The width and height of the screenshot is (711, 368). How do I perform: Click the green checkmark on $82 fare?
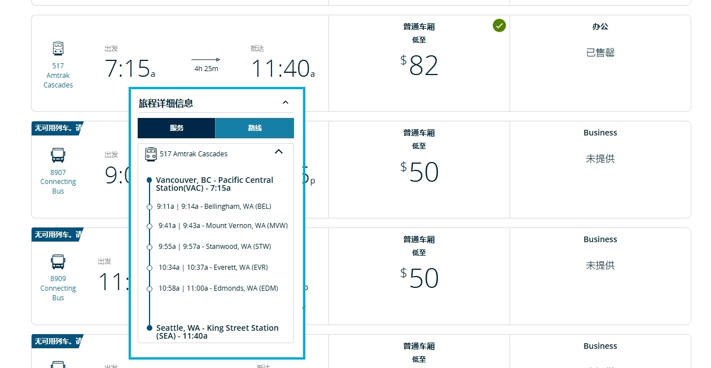(499, 25)
